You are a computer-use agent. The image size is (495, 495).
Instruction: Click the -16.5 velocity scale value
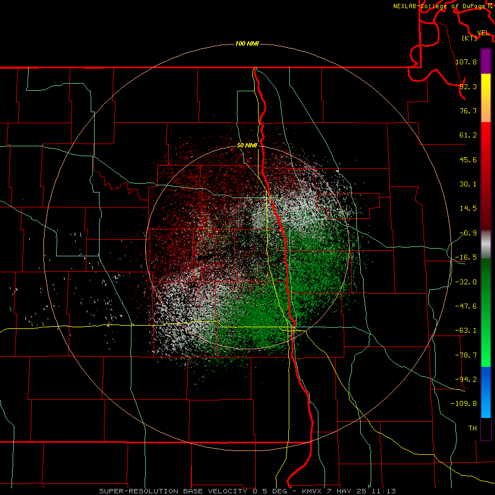(466, 257)
